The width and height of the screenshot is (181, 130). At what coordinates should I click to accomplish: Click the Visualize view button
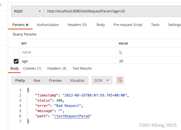click(77, 80)
